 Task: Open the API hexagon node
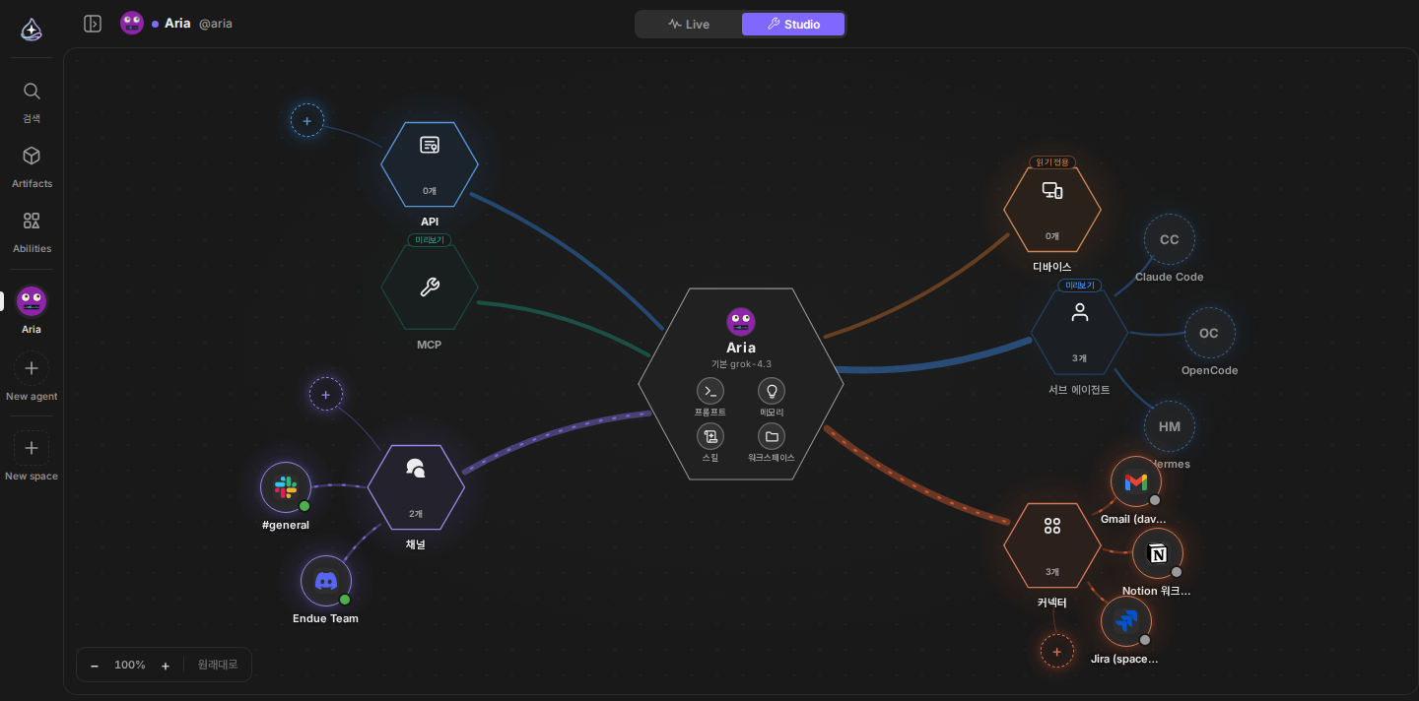coord(430,164)
